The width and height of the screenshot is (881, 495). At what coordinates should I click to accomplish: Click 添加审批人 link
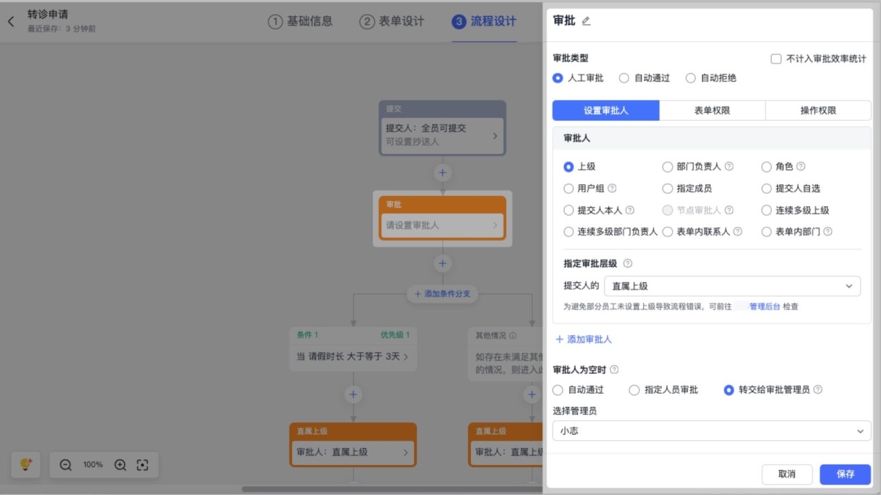pyautogui.click(x=584, y=339)
